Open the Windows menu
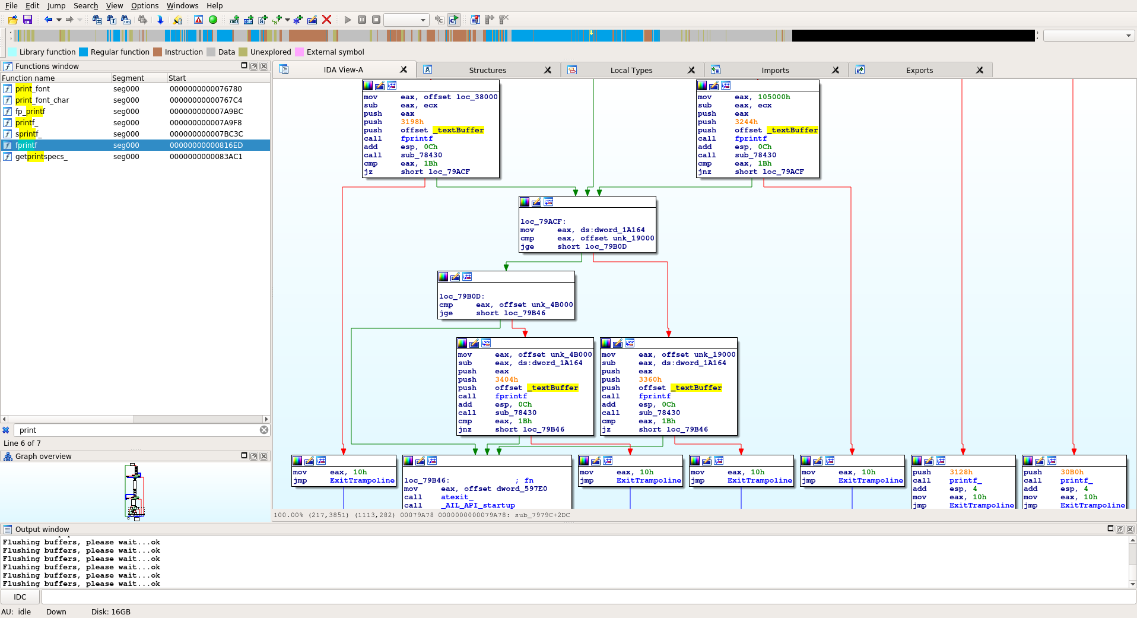Image resolution: width=1137 pixels, height=618 pixels. pyautogui.click(x=182, y=5)
